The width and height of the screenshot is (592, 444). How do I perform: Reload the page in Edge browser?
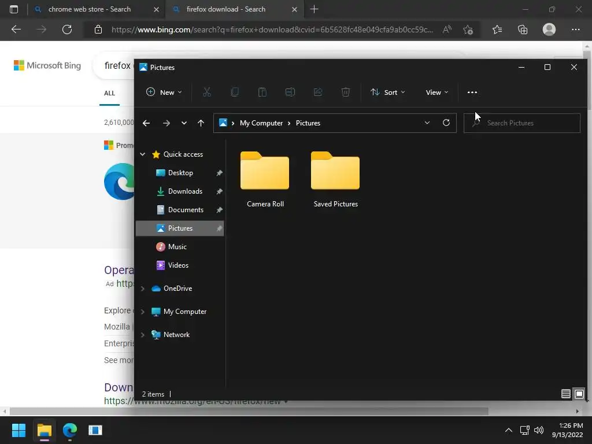[x=67, y=29]
